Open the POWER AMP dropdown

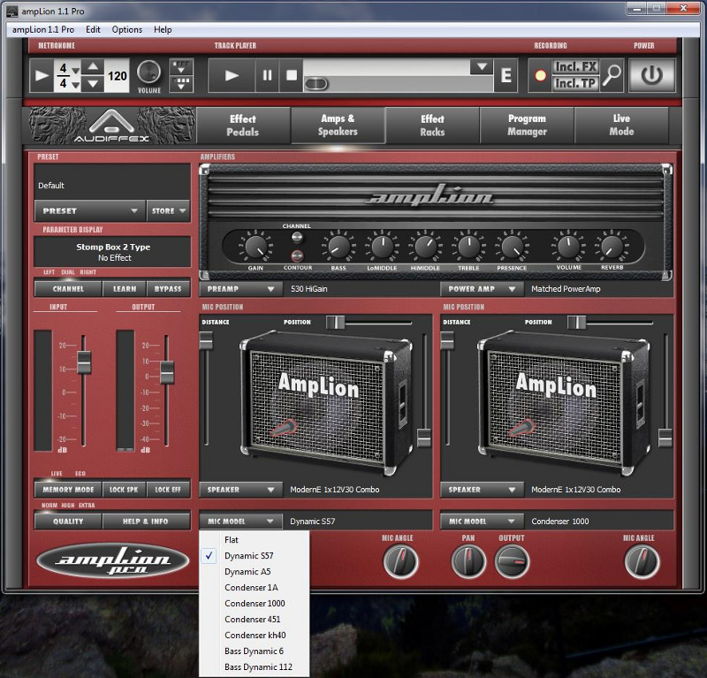[x=482, y=289]
